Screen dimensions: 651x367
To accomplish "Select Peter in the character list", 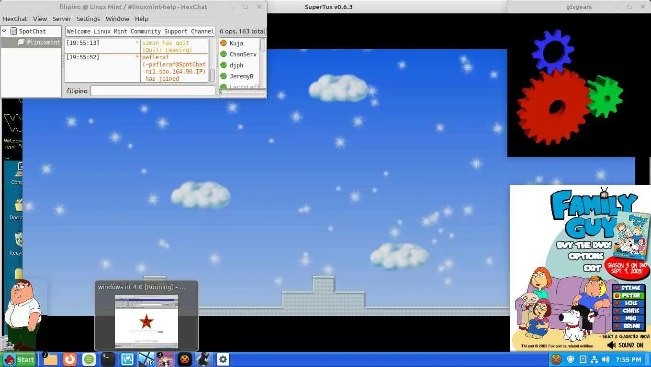I will coord(629,296).
